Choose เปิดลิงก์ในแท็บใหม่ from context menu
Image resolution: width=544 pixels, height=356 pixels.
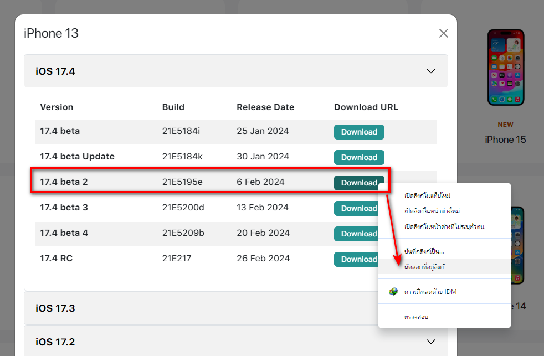click(444, 195)
